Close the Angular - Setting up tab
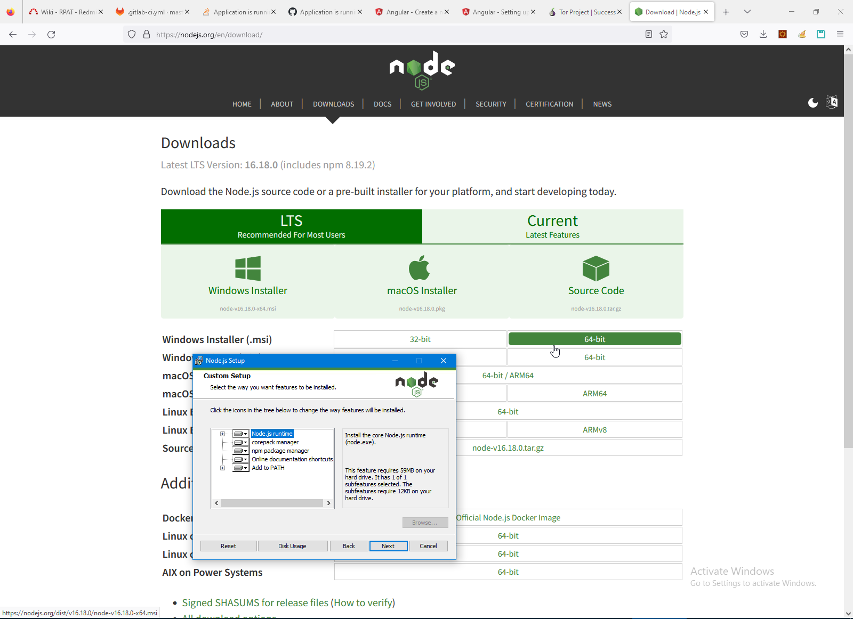Image resolution: width=853 pixels, height=619 pixels. (533, 12)
